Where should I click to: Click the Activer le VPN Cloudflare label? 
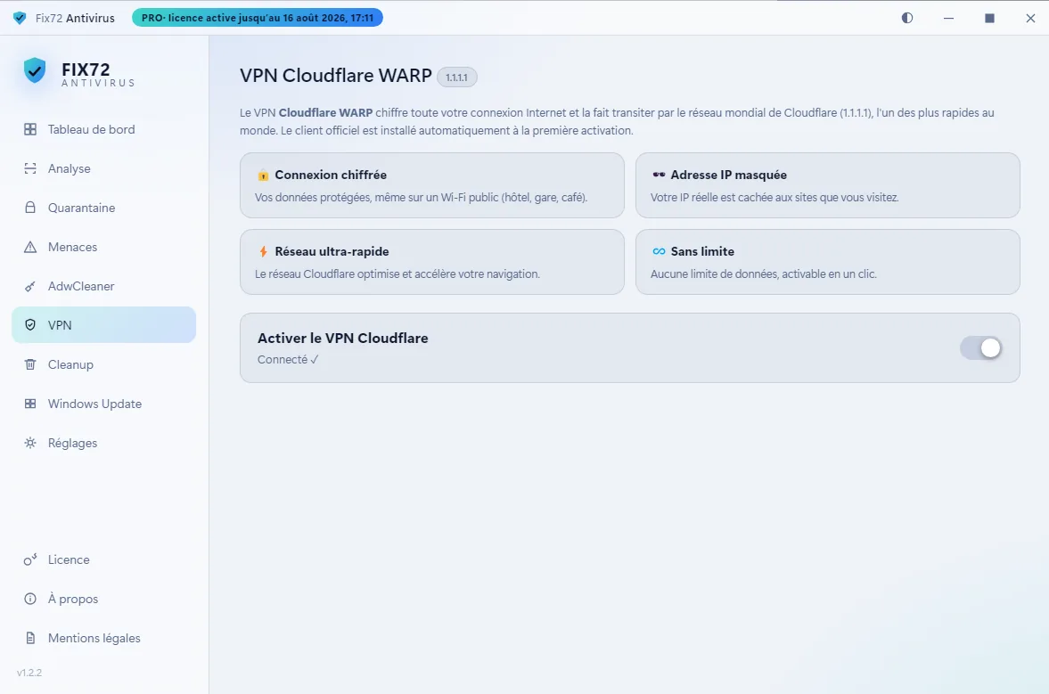point(342,338)
